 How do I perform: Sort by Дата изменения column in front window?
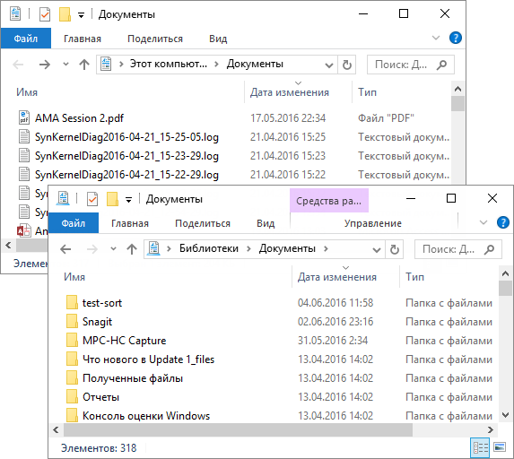337,277
